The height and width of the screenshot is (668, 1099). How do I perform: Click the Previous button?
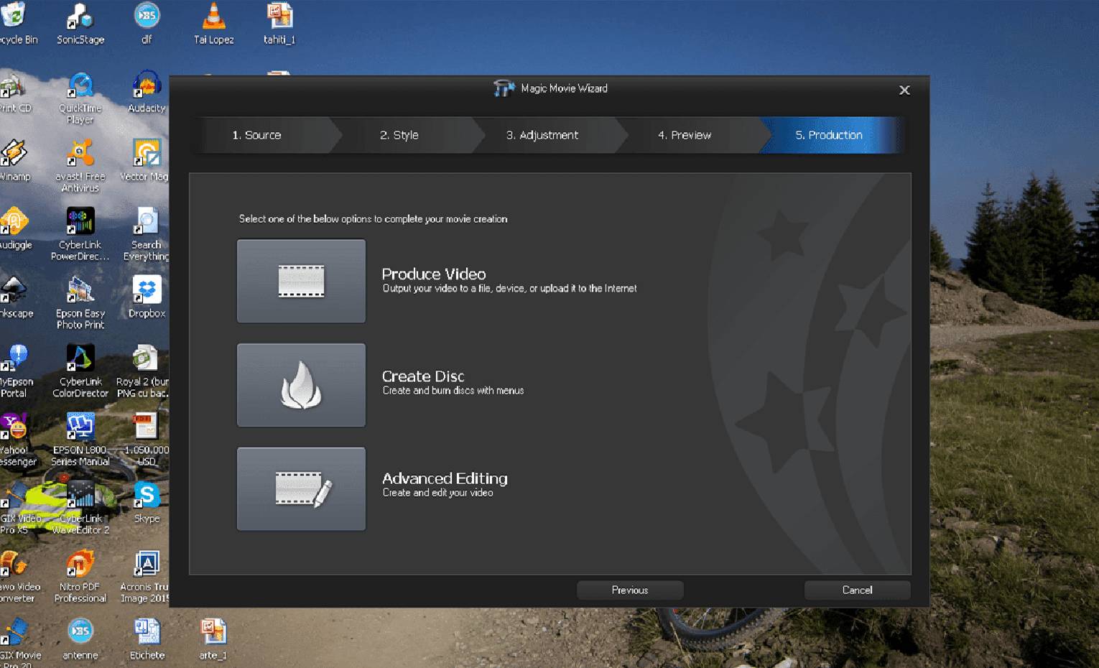tap(629, 590)
